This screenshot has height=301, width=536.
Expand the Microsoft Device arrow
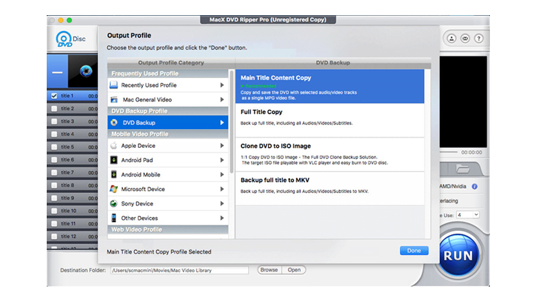point(222,189)
